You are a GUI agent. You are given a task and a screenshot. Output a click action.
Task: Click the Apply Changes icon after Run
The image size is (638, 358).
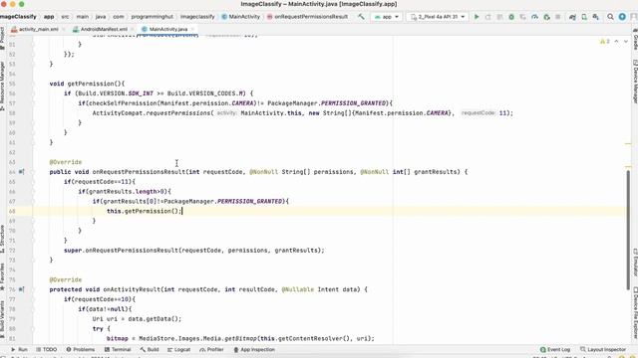click(488, 17)
